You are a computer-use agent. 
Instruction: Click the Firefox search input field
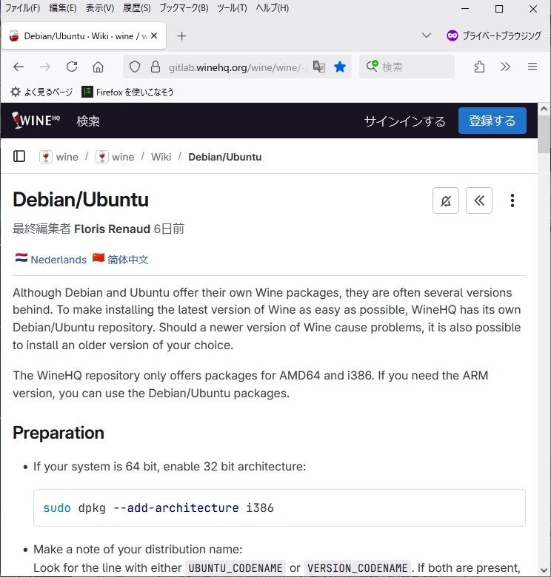(415, 67)
